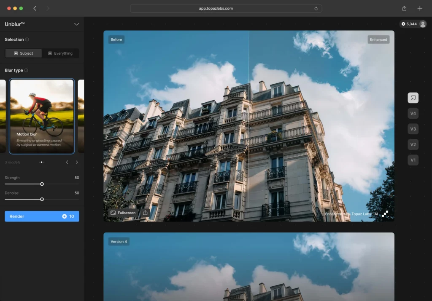
Task: Select the Everything selection option
Action: pyautogui.click(x=60, y=53)
